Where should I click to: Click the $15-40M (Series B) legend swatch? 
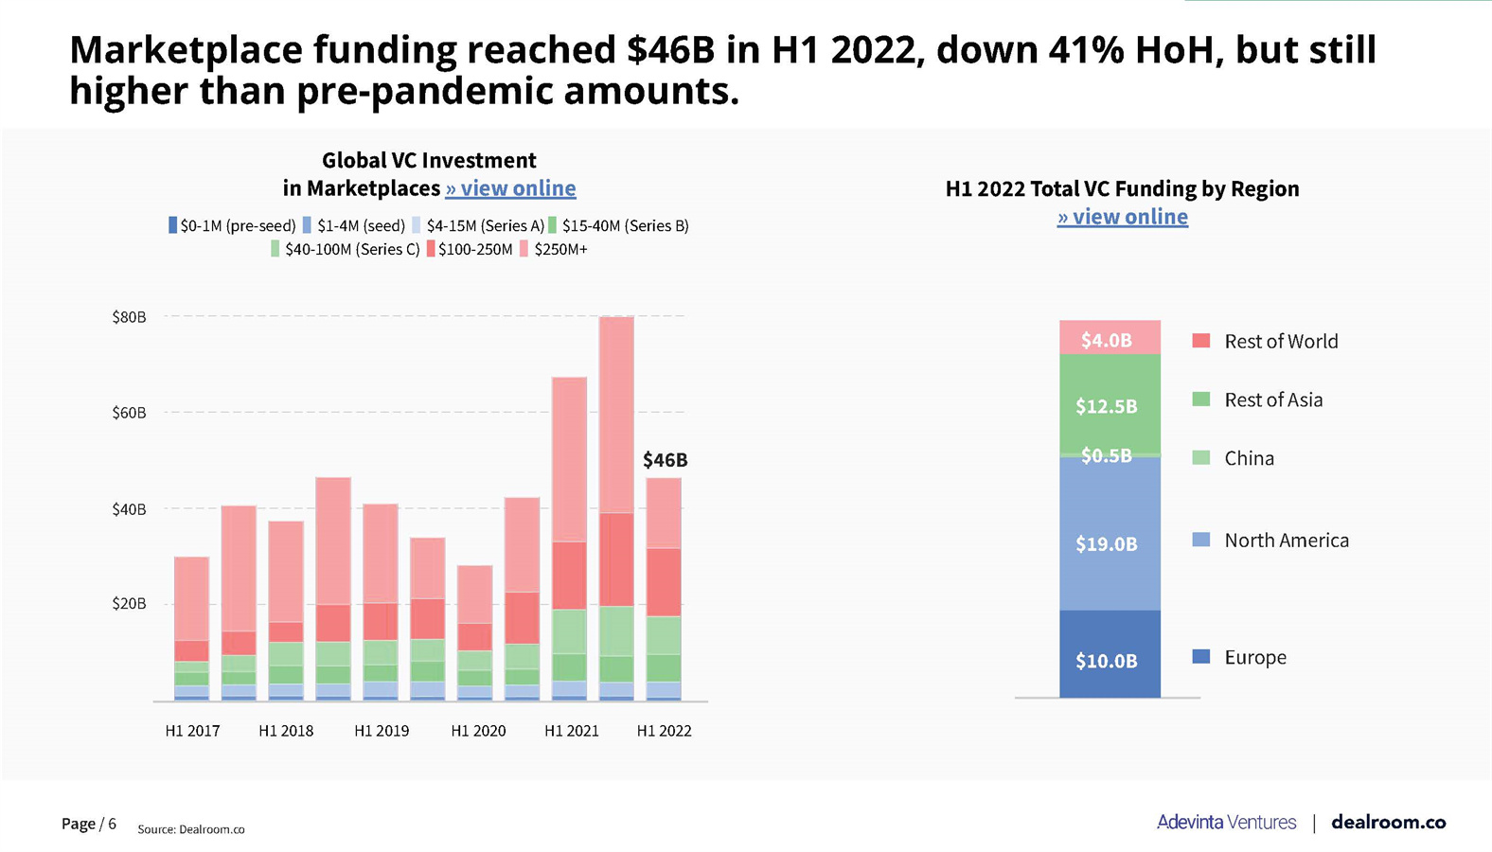click(x=553, y=225)
